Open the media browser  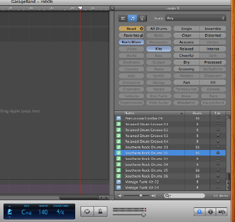(221, 212)
